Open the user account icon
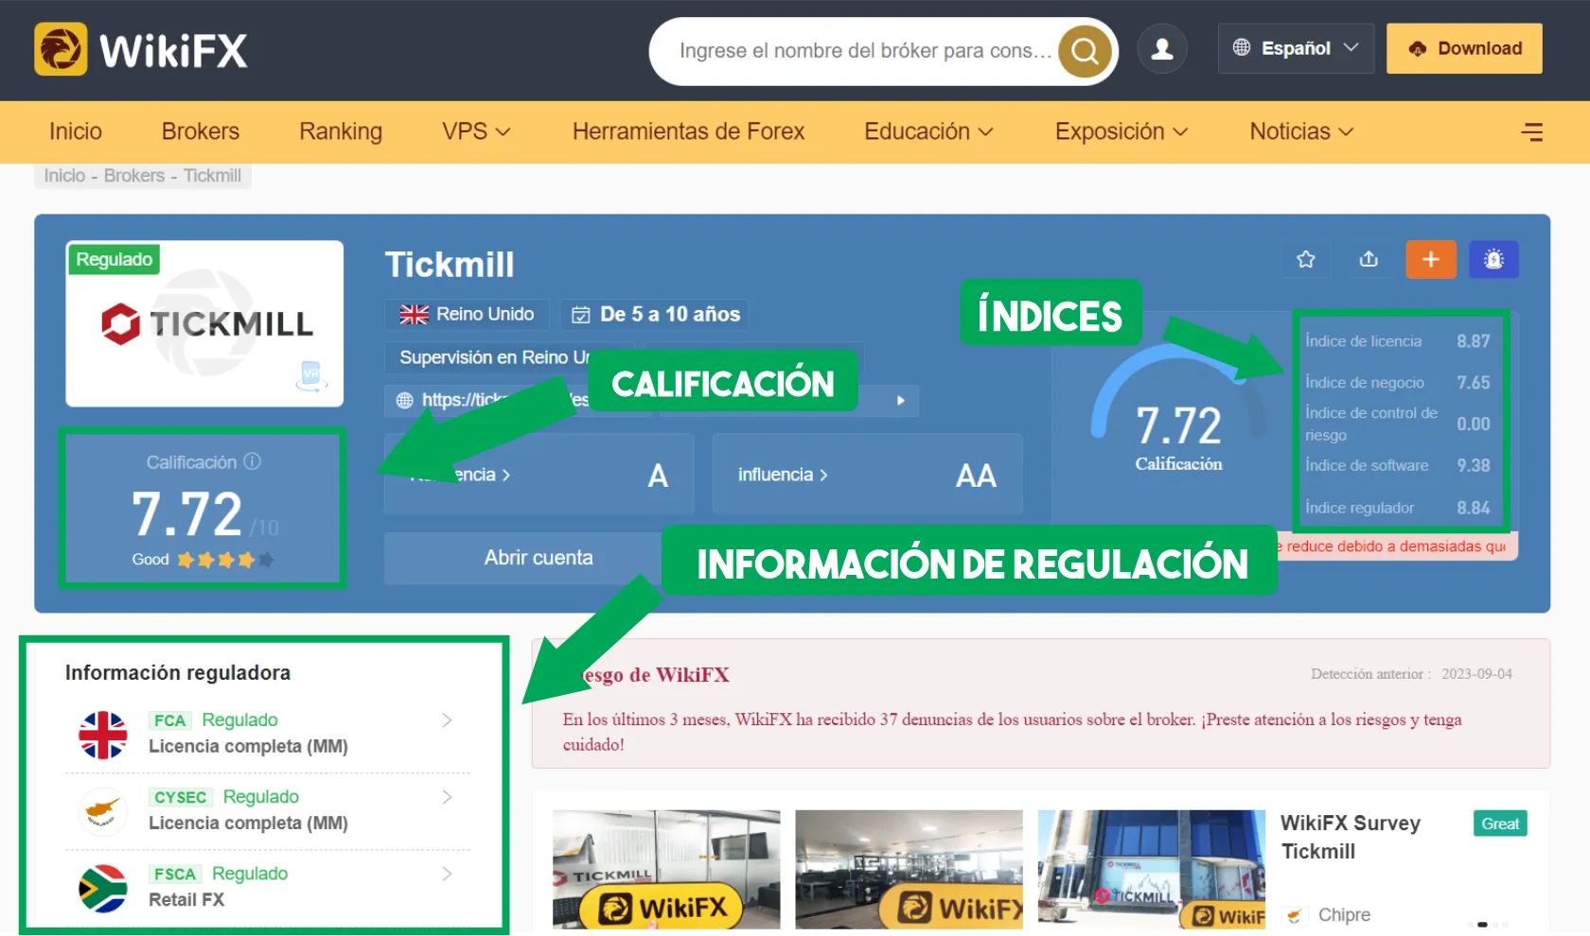The height and width of the screenshot is (936, 1590). (1162, 49)
